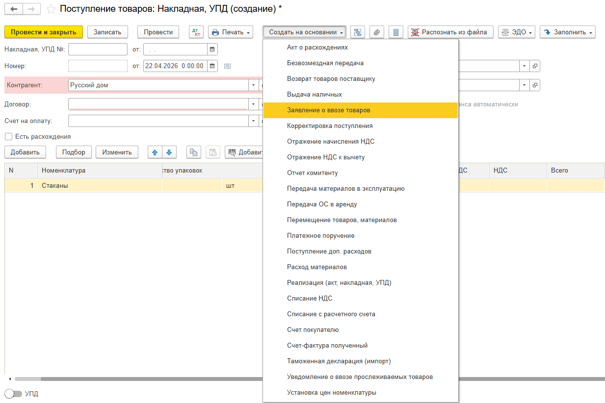Go forward using the right arrow

[31, 9]
